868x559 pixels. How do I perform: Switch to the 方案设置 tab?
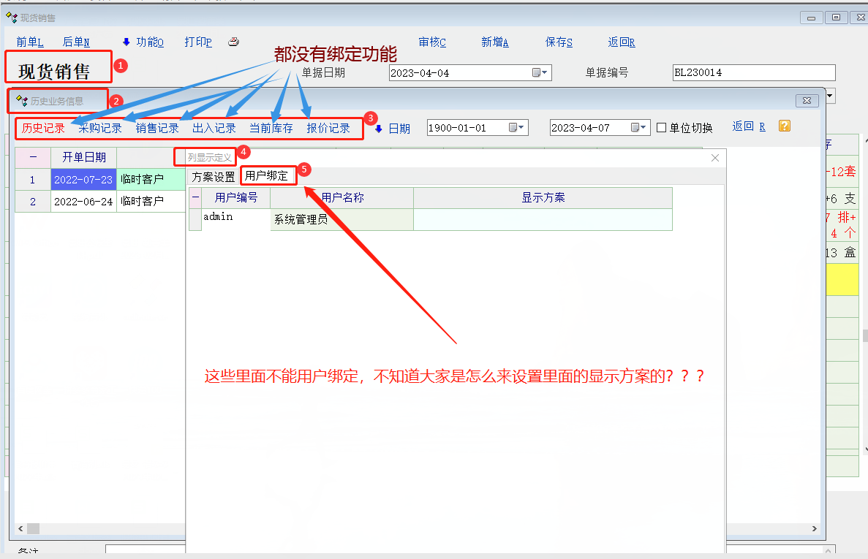click(214, 177)
